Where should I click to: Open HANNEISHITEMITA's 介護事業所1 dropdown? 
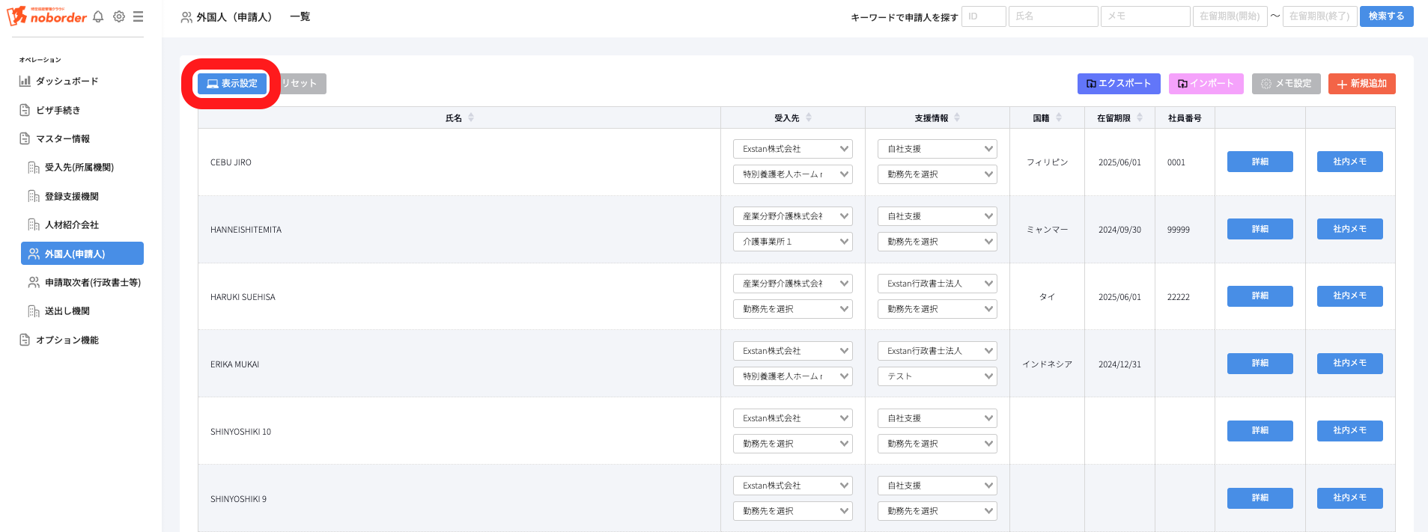(792, 242)
